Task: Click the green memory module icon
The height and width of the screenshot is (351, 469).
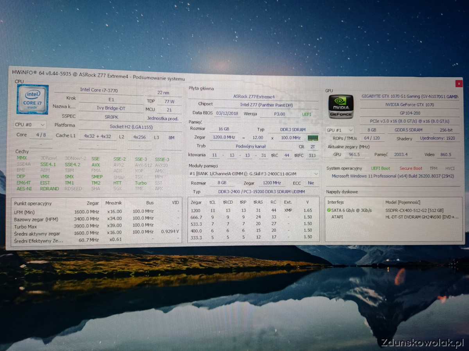Action: (313, 138)
